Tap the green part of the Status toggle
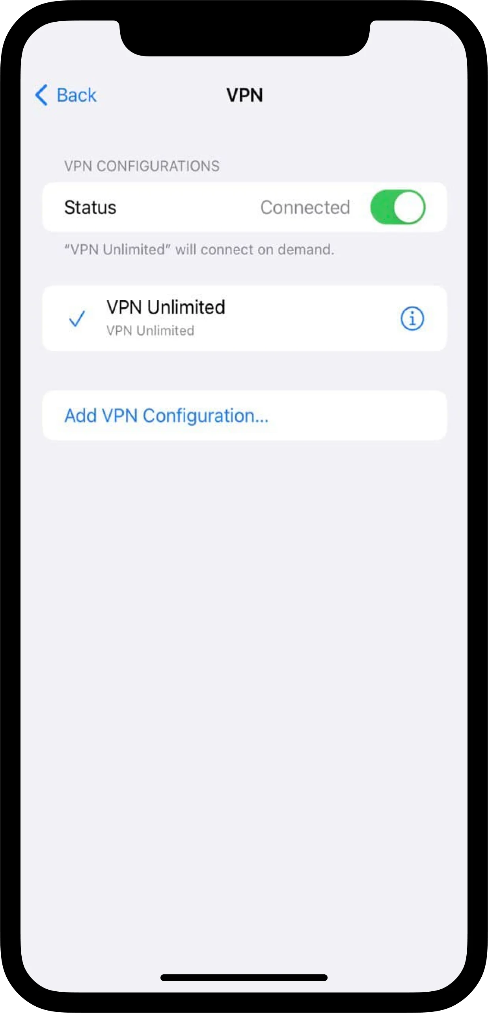 [x=381, y=207]
